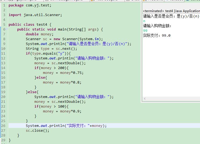Viewport: 200px width, 144px height.
Task: Click the 'import java.util.Scanner;' line
Action: click(35, 15)
